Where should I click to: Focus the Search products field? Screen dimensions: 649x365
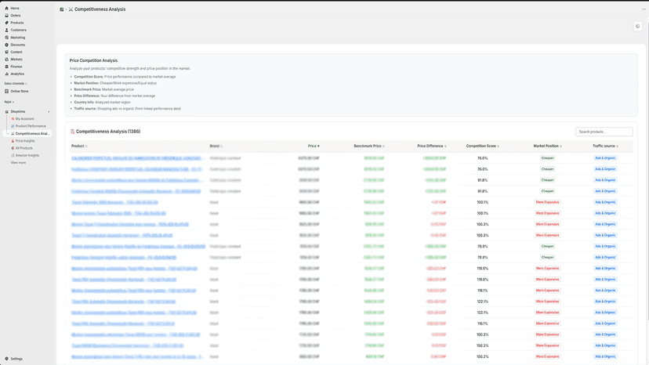click(x=604, y=132)
